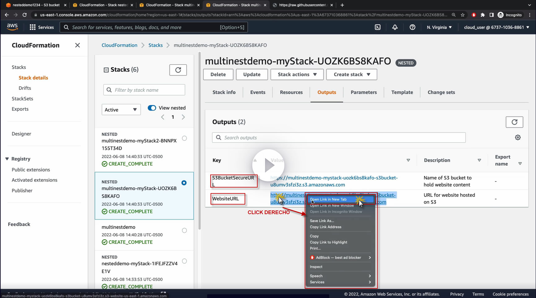Switch to the Events tab
536x298 pixels.
(258, 92)
